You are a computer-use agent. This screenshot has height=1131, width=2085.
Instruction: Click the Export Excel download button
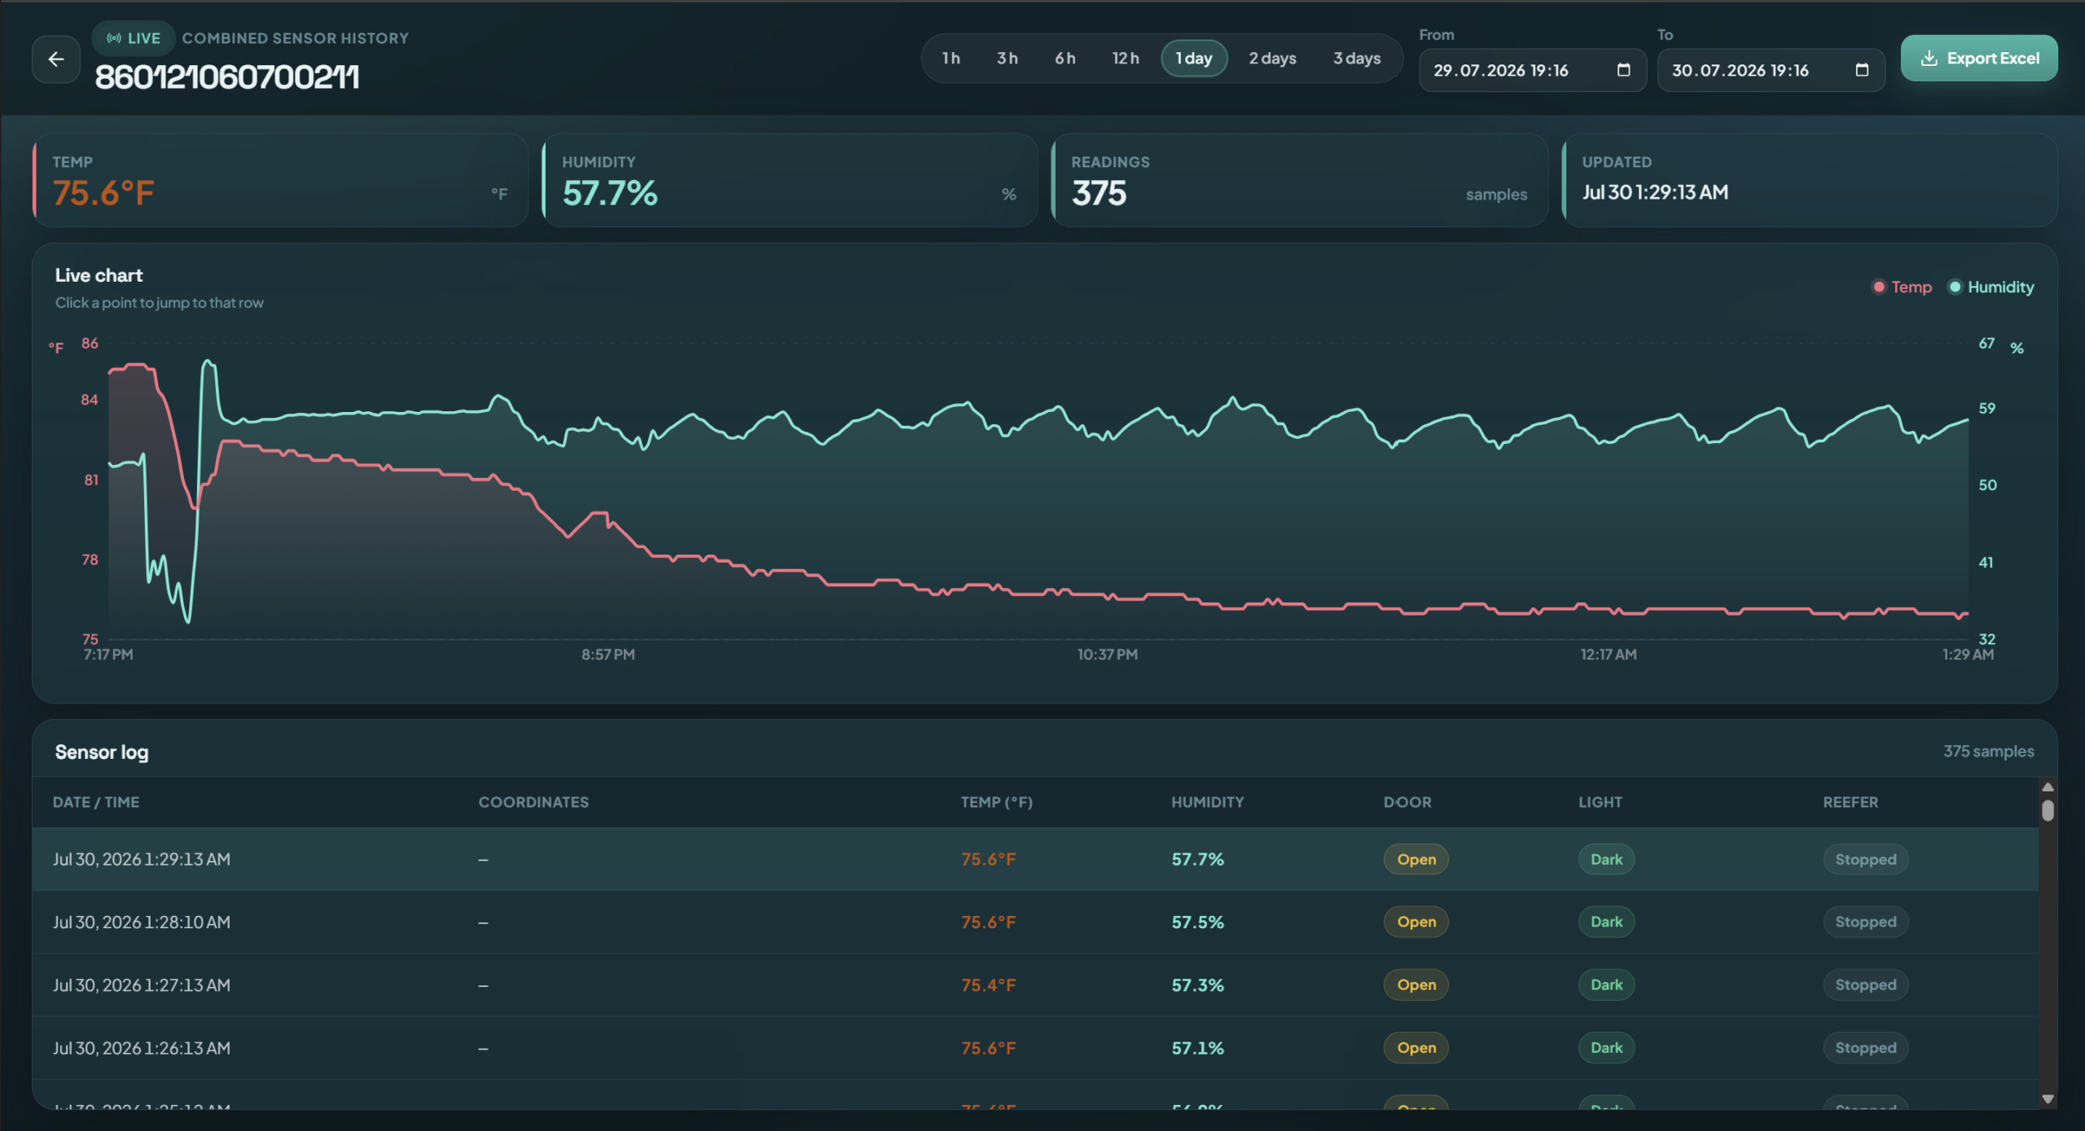click(1979, 59)
